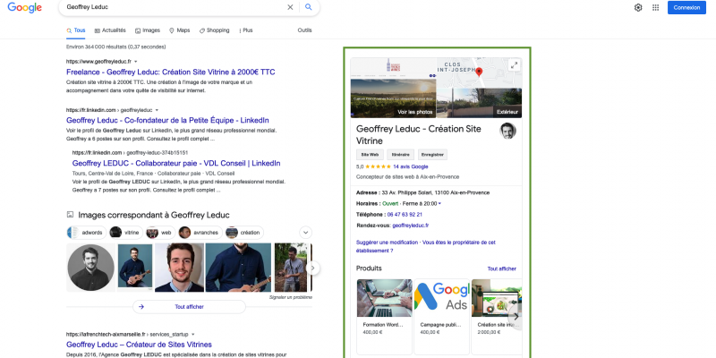Select the avranches image filter chip
Screen dimensions: 716x358
[x=200, y=233]
